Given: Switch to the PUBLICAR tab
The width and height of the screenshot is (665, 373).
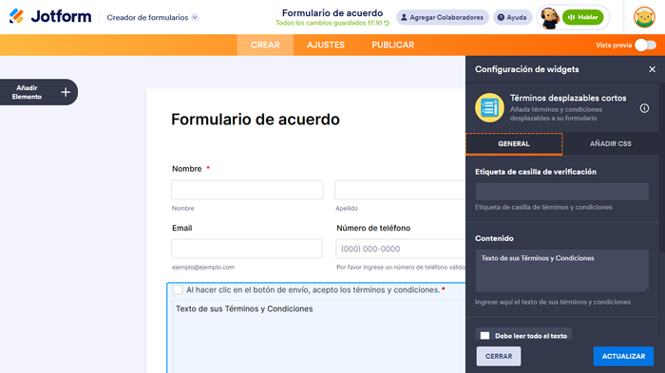Looking at the screenshot, I should point(392,45).
